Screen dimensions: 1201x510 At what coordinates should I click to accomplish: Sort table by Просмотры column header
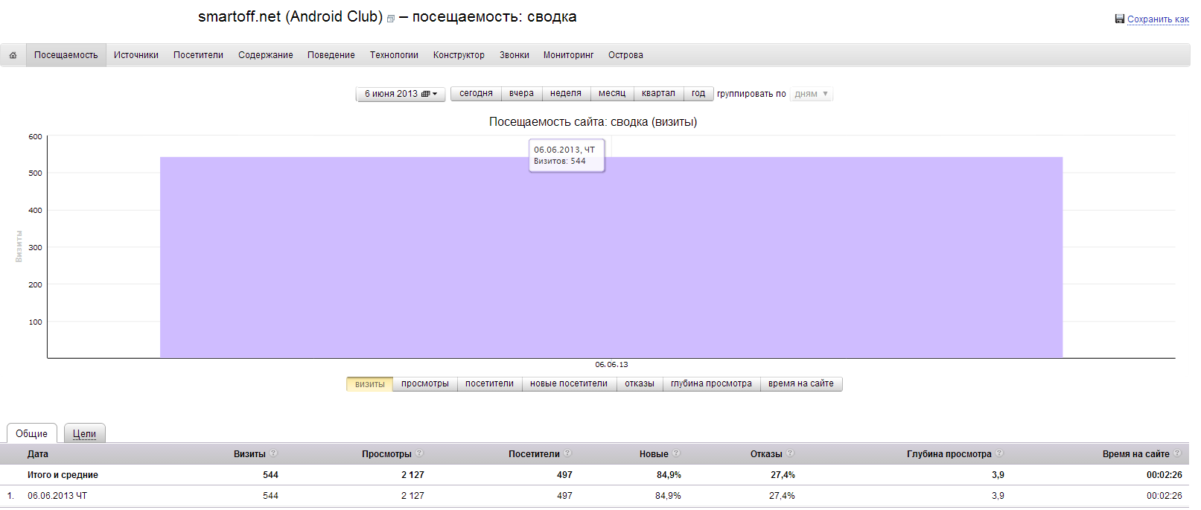[386, 454]
